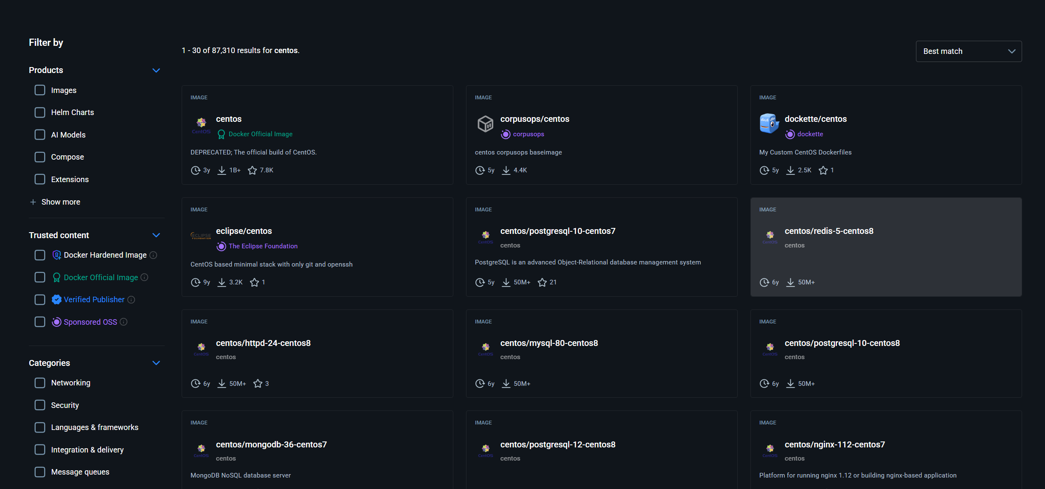Click the info icon next to Verified Publisher
Screen dimensions: 1045x489
[x=131, y=300]
